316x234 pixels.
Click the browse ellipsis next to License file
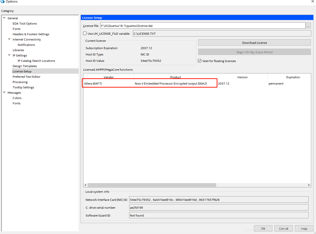click(x=308, y=25)
